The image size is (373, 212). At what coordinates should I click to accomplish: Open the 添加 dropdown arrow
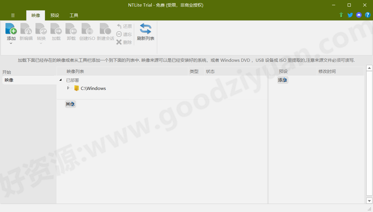11,43
